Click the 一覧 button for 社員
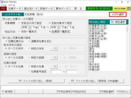The image size is (131, 98). (x=54, y=67)
